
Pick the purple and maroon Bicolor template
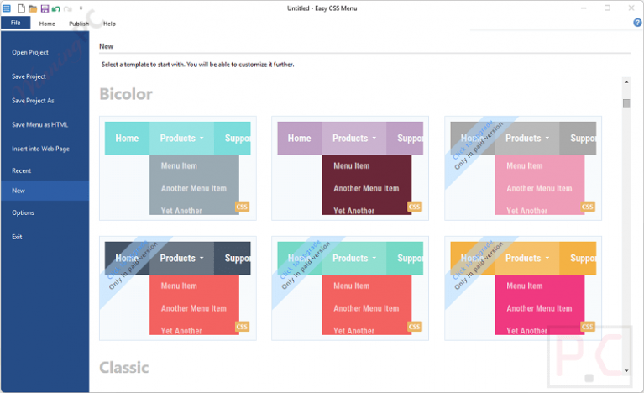(350, 169)
